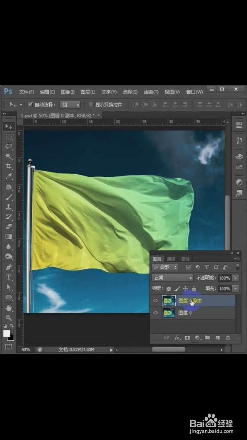Open the Swatches panel icon

point(239,167)
